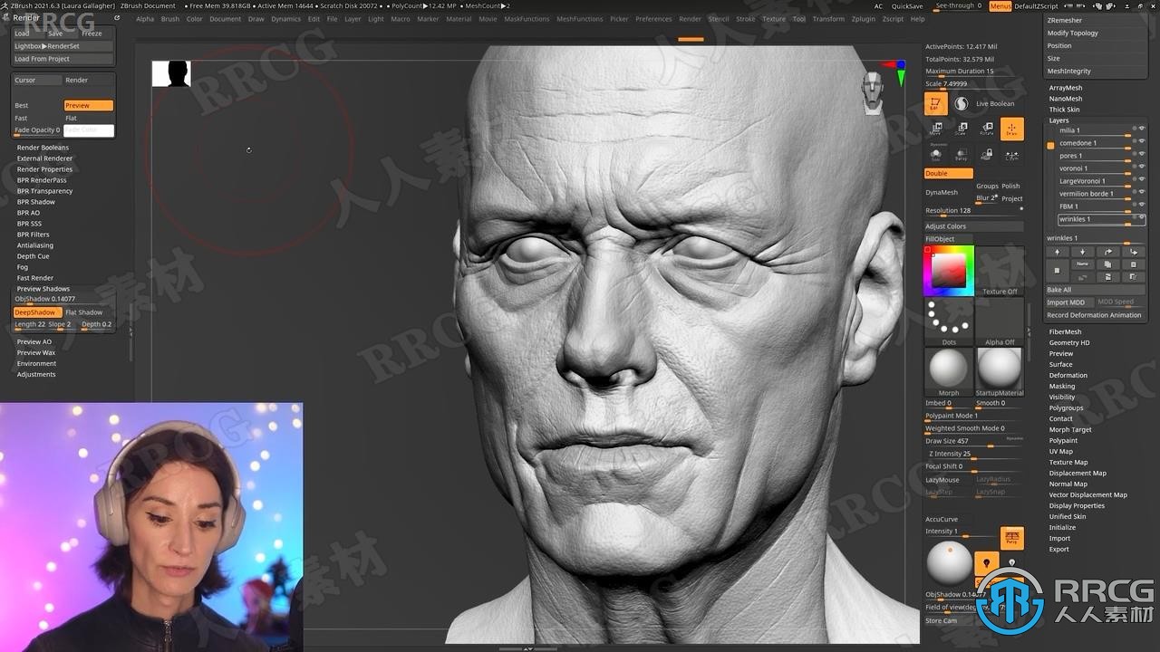Image resolution: width=1160 pixels, height=652 pixels.
Task: Activate the Edit mode icon
Action: [936, 104]
